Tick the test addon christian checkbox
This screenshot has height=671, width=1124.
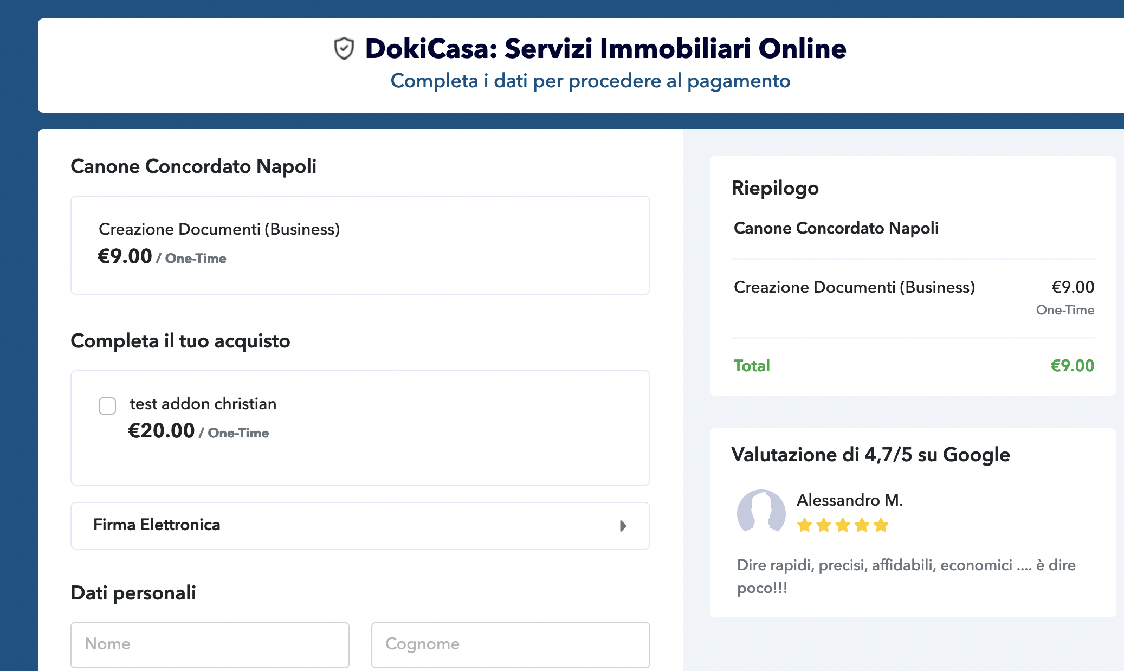[x=107, y=405]
